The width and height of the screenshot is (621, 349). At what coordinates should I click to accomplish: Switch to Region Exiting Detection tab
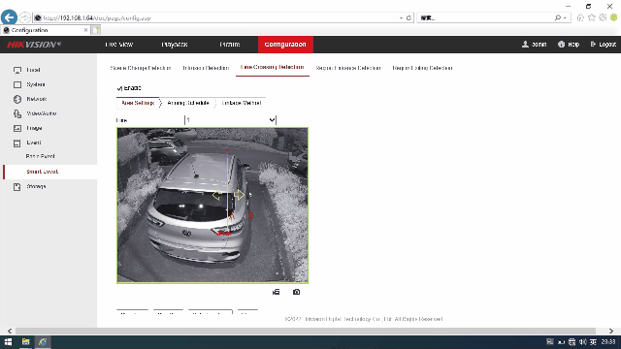tap(422, 68)
